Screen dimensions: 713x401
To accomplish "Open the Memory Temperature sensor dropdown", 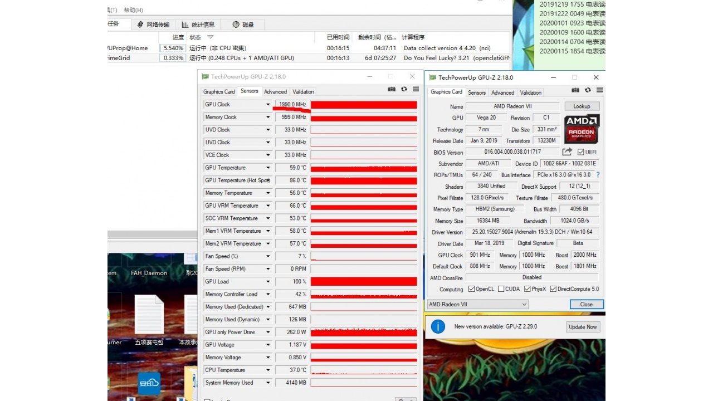I will click(268, 193).
